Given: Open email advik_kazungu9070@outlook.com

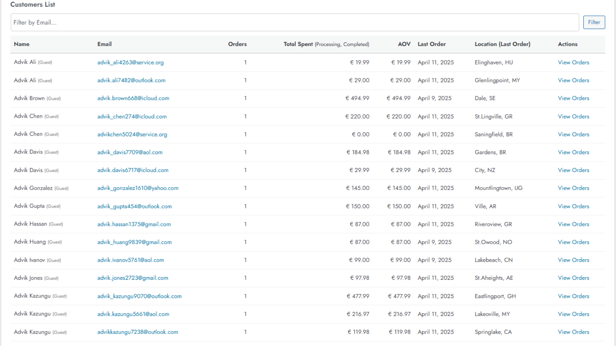Looking at the screenshot, I should [x=139, y=296].
